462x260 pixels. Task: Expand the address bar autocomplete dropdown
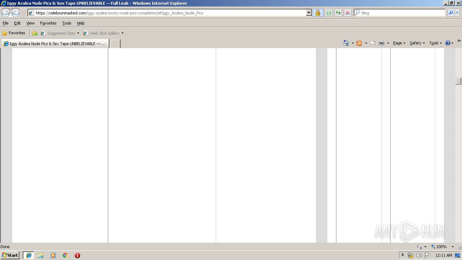click(x=309, y=13)
